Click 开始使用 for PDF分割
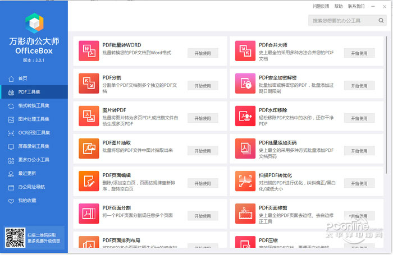The width and height of the screenshot is (393, 255). point(203,86)
